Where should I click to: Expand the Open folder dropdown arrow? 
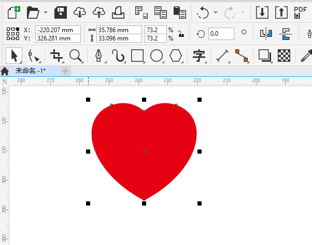46,12
